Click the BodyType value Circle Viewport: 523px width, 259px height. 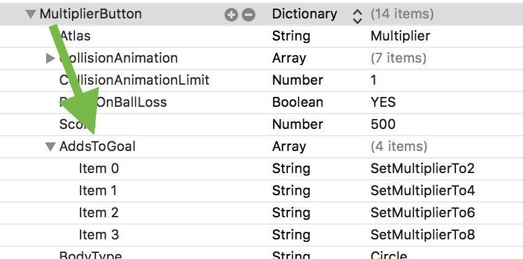pos(388,255)
